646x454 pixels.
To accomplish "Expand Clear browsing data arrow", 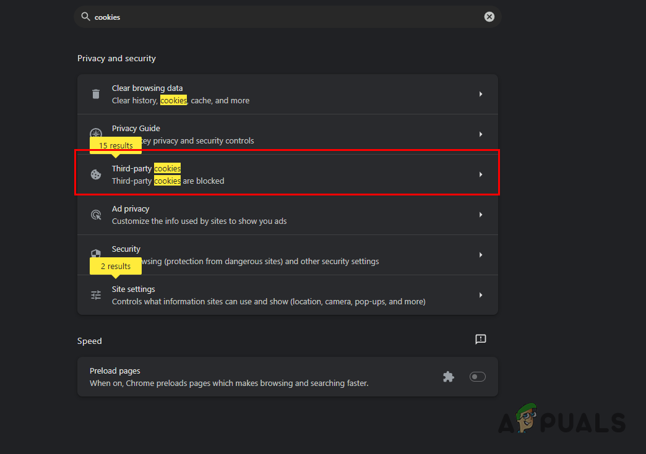I will 481,94.
